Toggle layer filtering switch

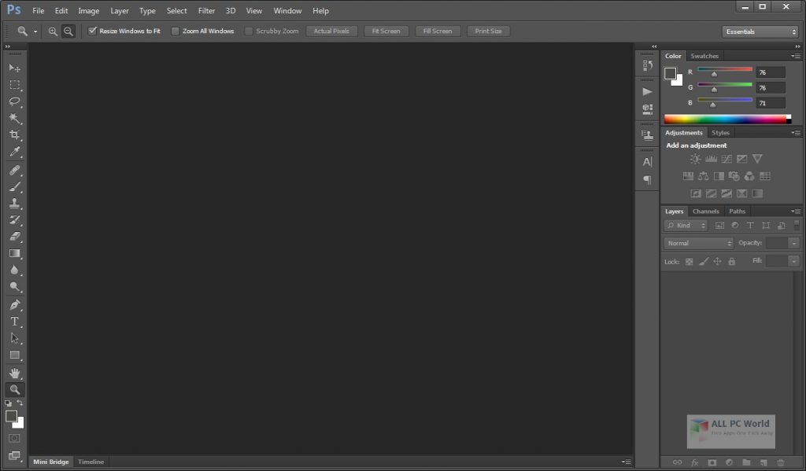tap(797, 225)
